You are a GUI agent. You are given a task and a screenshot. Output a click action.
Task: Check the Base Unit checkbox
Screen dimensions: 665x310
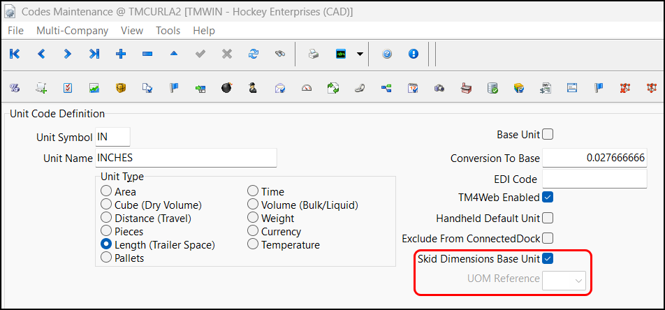click(548, 135)
